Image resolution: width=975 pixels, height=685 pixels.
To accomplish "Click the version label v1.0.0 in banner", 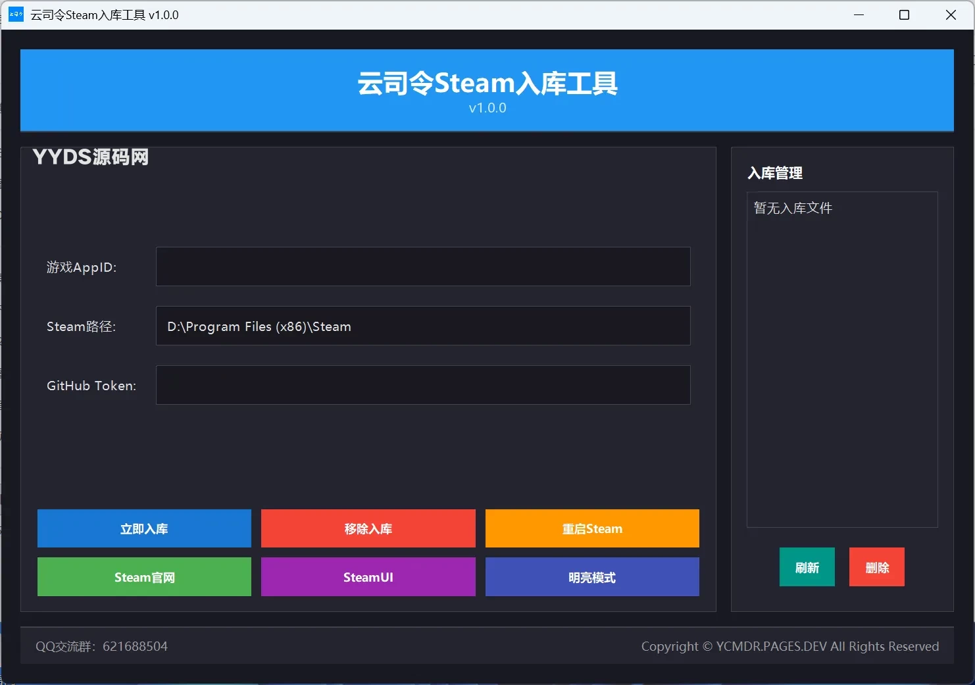I will [487, 107].
